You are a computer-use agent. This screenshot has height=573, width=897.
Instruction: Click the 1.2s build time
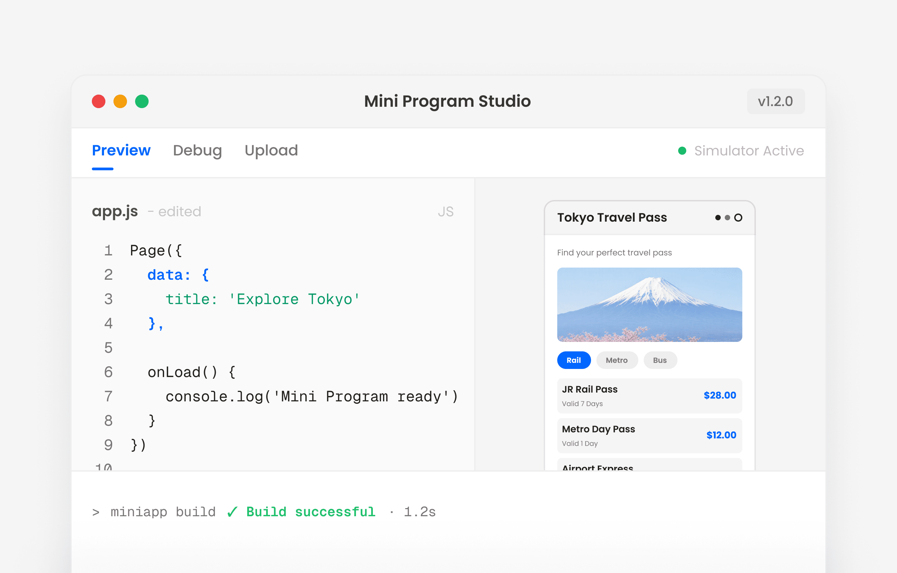pyautogui.click(x=419, y=512)
